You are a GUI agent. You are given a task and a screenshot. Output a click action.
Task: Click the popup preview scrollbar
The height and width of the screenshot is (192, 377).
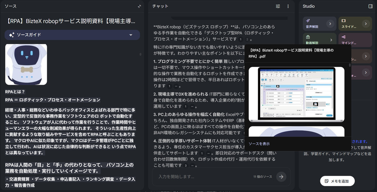tap(350, 65)
